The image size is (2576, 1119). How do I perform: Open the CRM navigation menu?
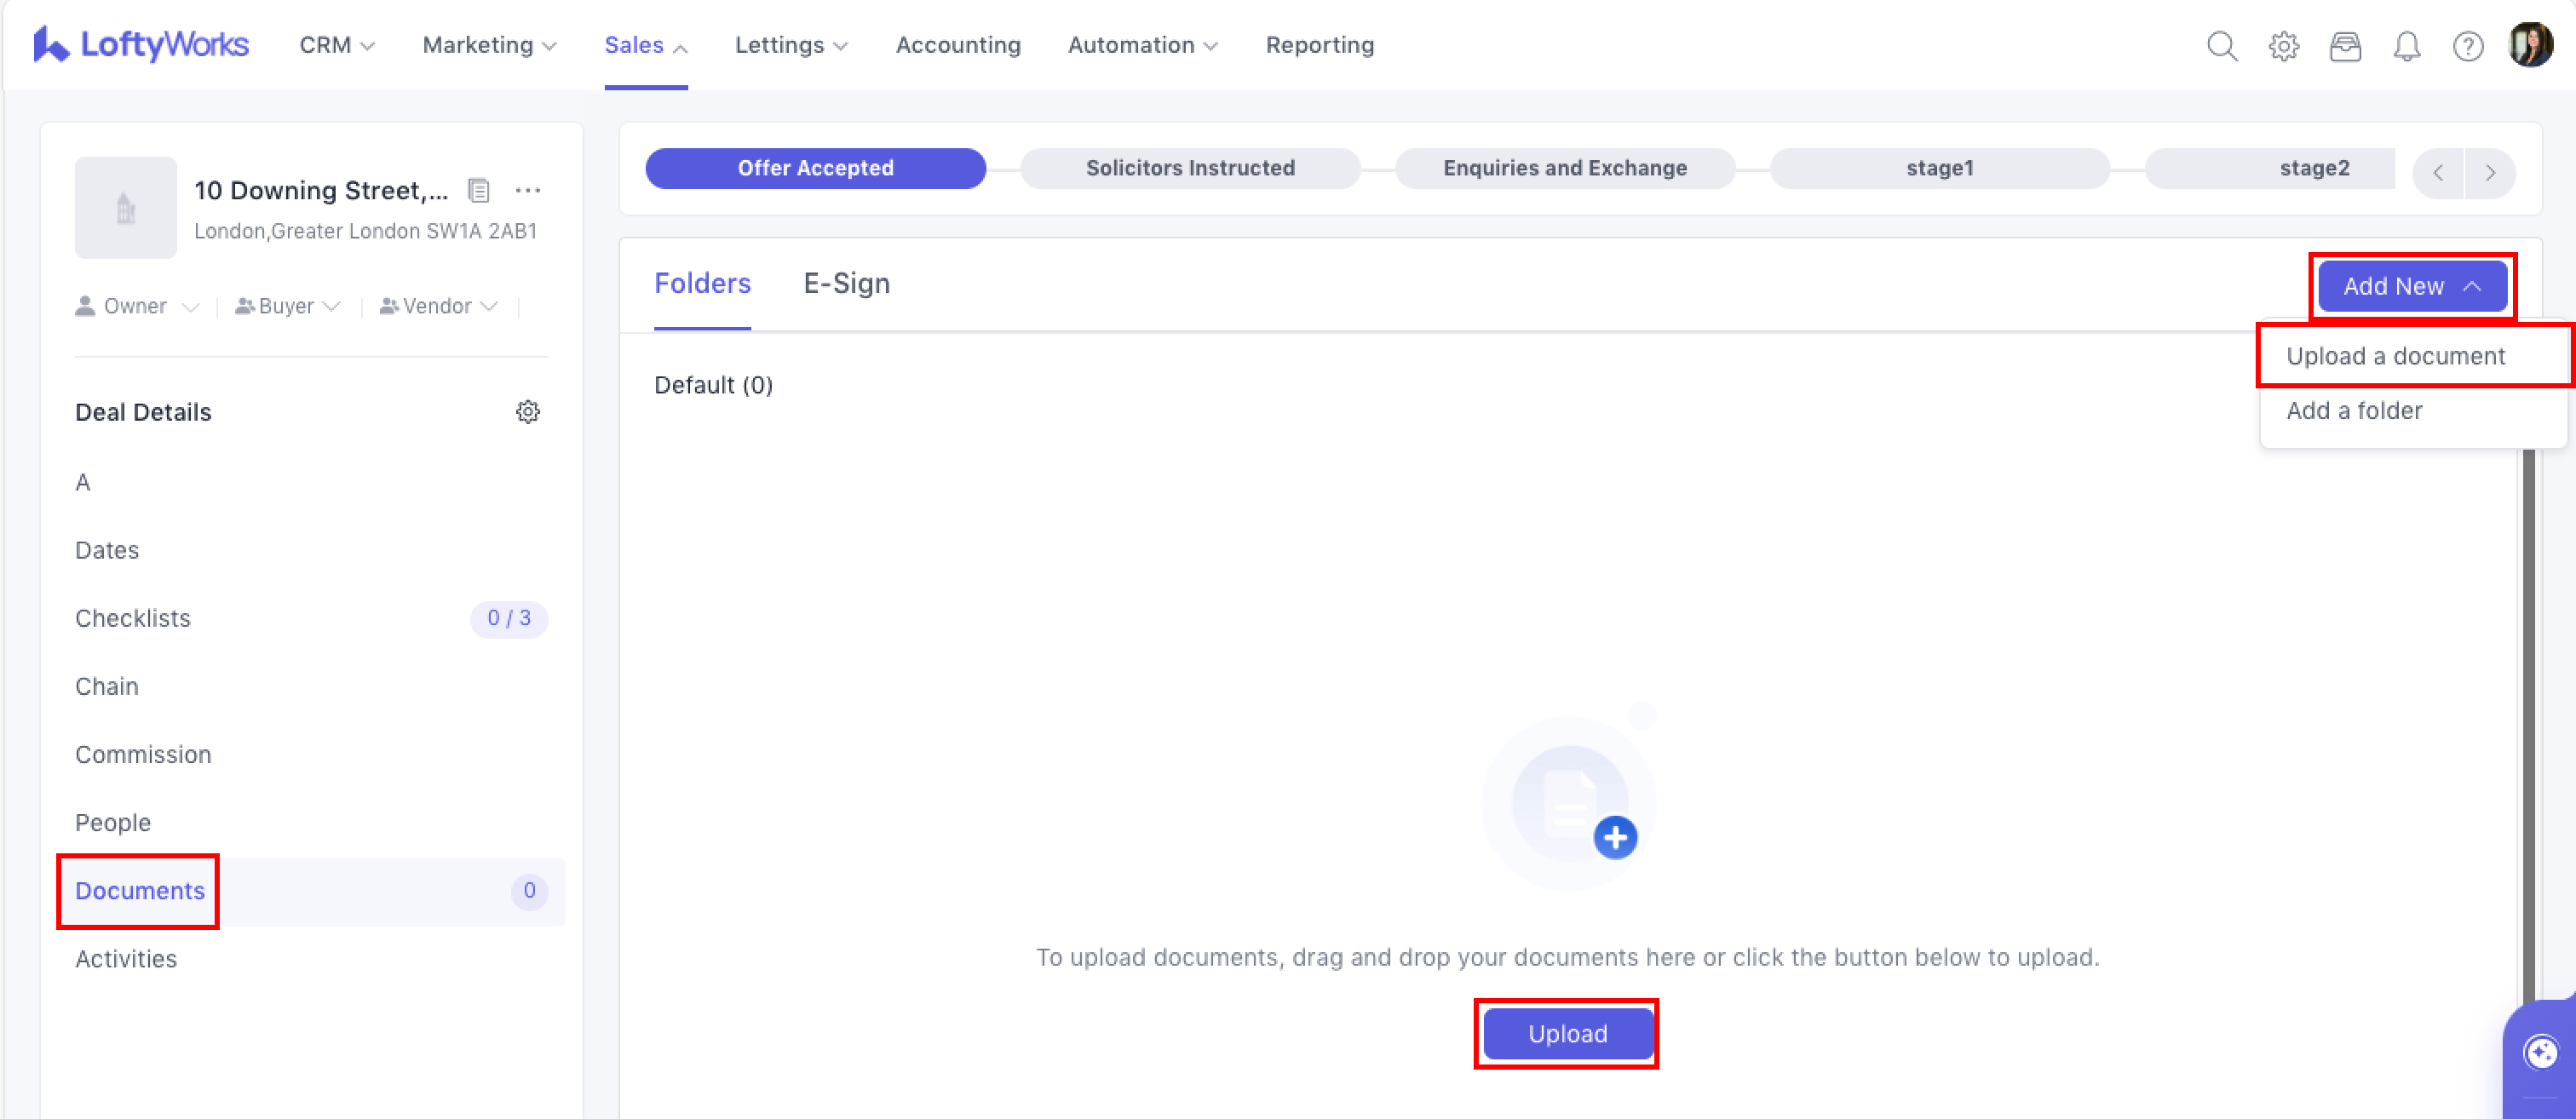[x=337, y=45]
